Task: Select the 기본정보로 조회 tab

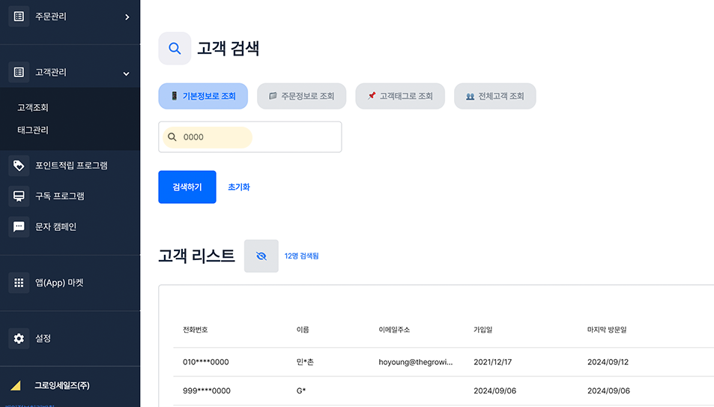Action: [203, 96]
